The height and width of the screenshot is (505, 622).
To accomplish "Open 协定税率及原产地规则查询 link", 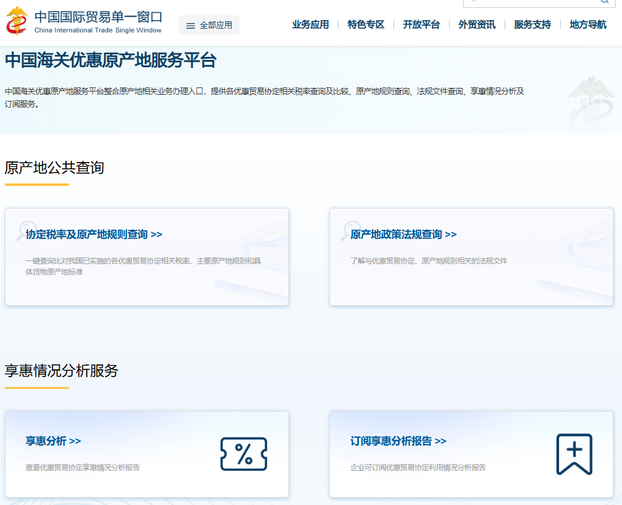I will point(94,235).
